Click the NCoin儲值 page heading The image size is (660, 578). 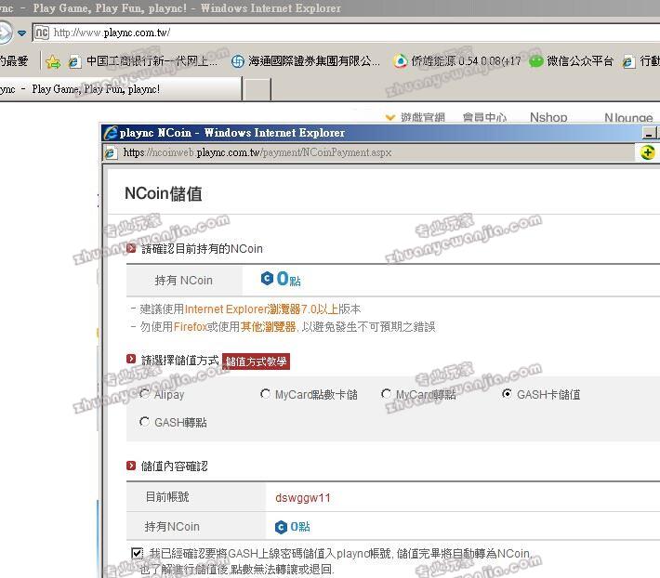coord(164,193)
